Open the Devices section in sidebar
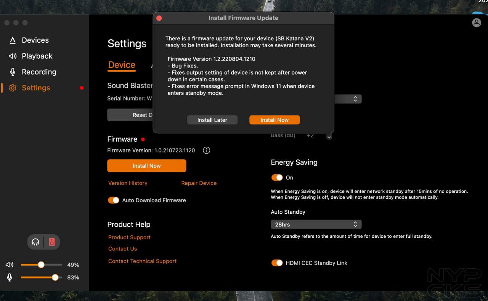Image resolution: width=488 pixels, height=301 pixels. pyautogui.click(x=35, y=40)
